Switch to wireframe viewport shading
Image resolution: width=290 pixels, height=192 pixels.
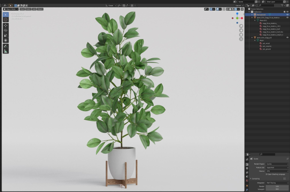(x=228, y=9)
